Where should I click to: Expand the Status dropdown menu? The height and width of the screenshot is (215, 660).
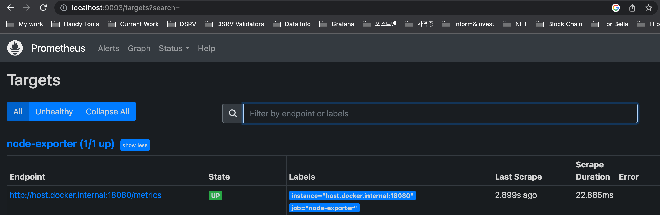point(174,48)
